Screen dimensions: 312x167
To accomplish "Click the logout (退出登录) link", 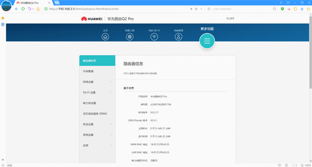I will point(230,18).
